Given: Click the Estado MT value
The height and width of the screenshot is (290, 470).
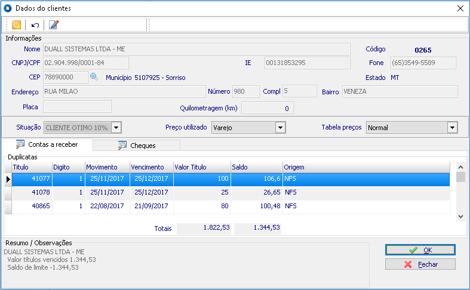Looking at the screenshot, I should tap(395, 78).
